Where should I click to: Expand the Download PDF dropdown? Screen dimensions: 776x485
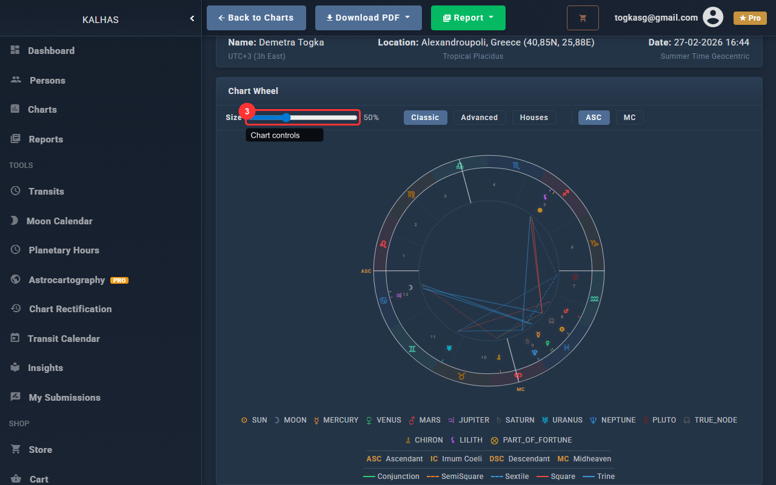tap(368, 18)
